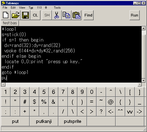Click the editor vertical scrollbar down arrow
This screenshot has width=147, height=132.
[x=143, y=80]
